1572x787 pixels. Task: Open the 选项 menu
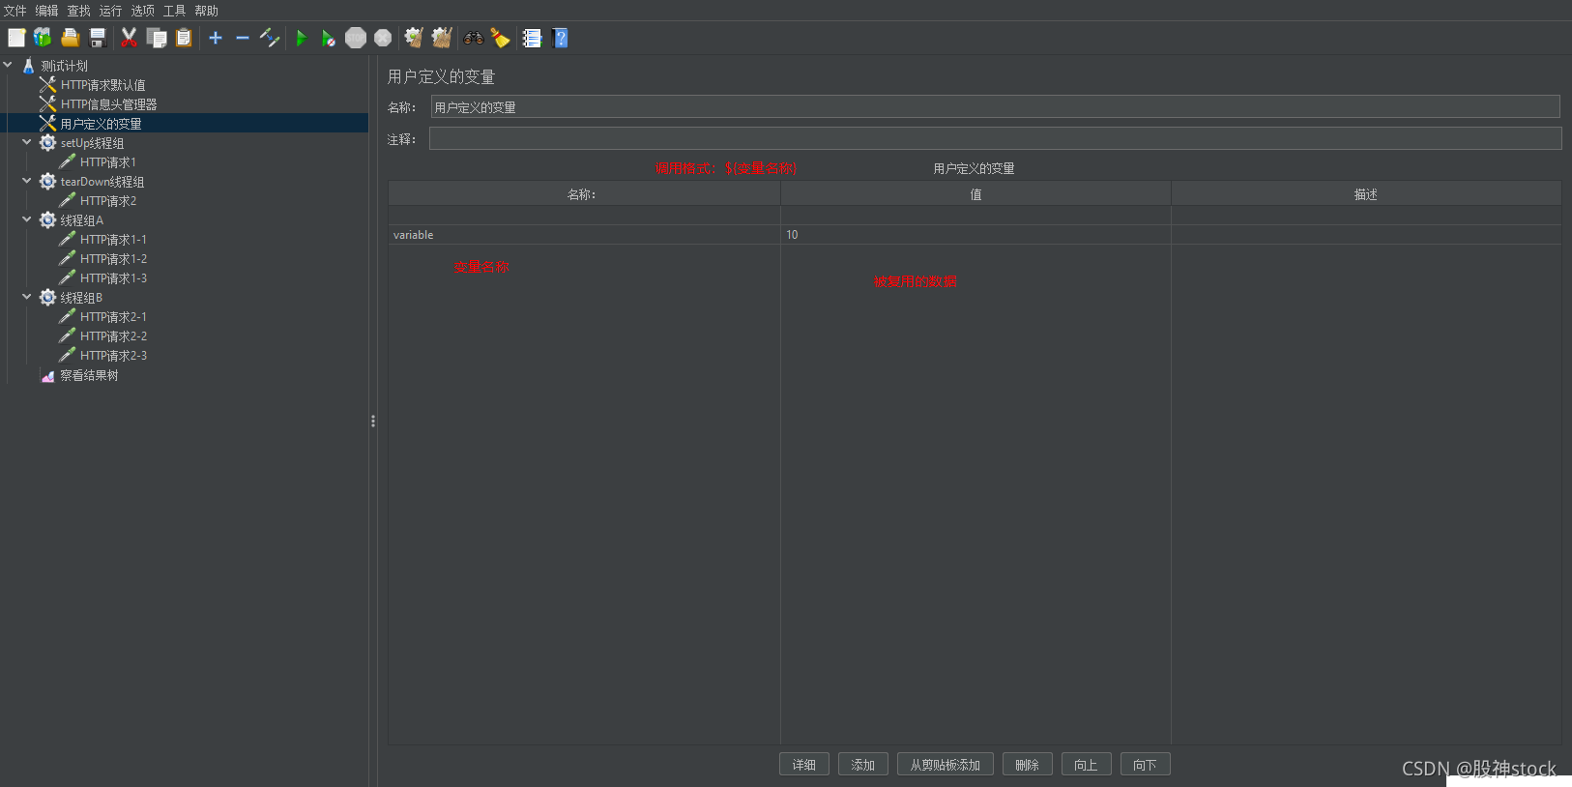142,11
